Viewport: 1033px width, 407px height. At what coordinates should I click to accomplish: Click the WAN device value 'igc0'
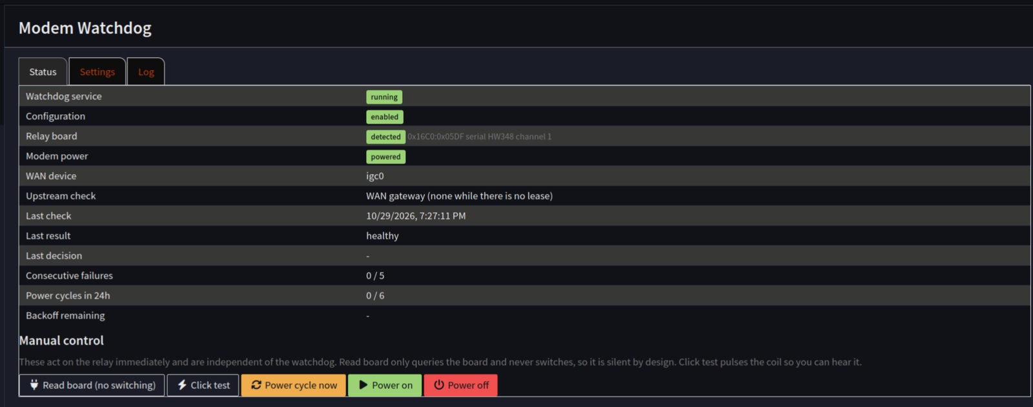(375, 176)
